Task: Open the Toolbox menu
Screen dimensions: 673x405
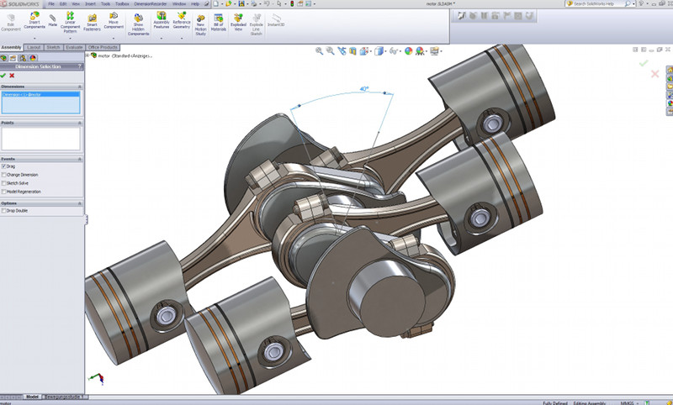Action: tap(123, 3)
